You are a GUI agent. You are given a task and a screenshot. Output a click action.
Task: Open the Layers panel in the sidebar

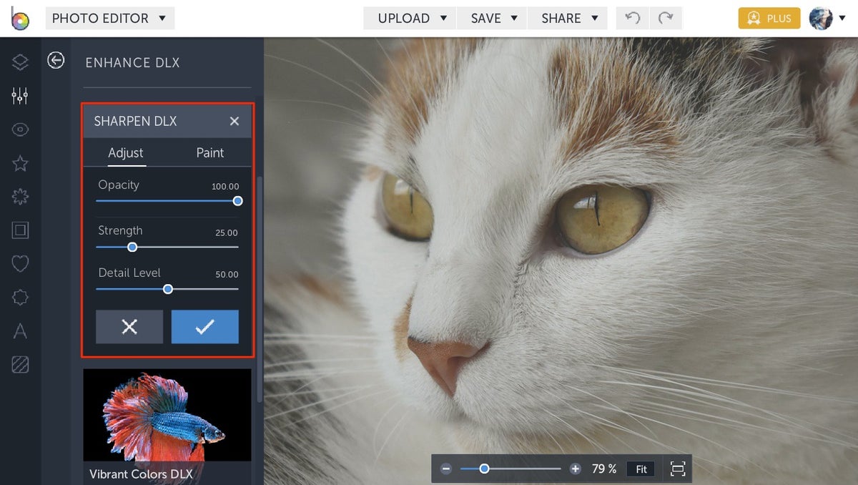20,62
